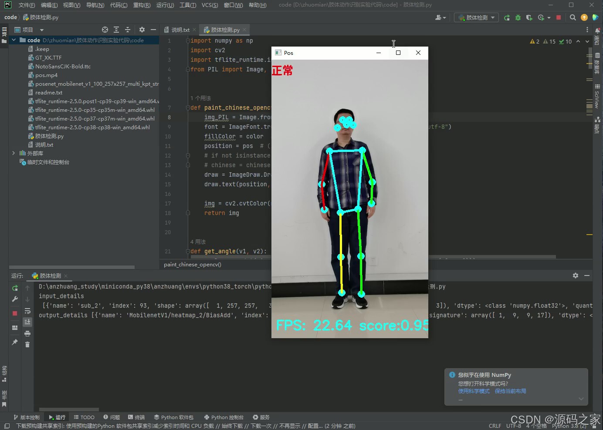Rerun from the run panel green arrow
Screen dimensions: 603x430
(x=15, y=288)
